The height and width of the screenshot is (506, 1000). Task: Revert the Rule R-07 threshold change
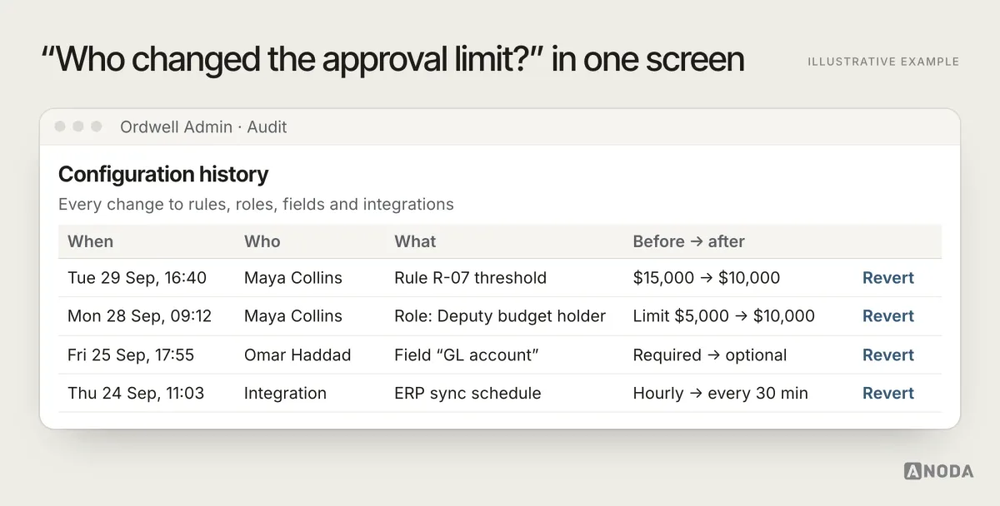(888, 278)
